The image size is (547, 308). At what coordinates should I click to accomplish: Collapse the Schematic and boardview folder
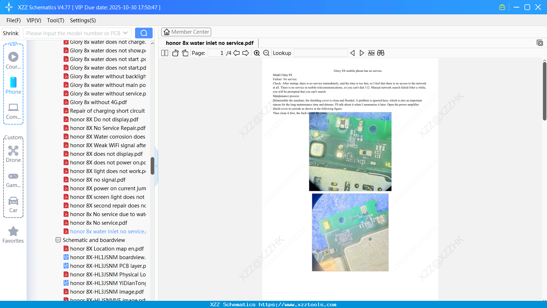point(58,240)
